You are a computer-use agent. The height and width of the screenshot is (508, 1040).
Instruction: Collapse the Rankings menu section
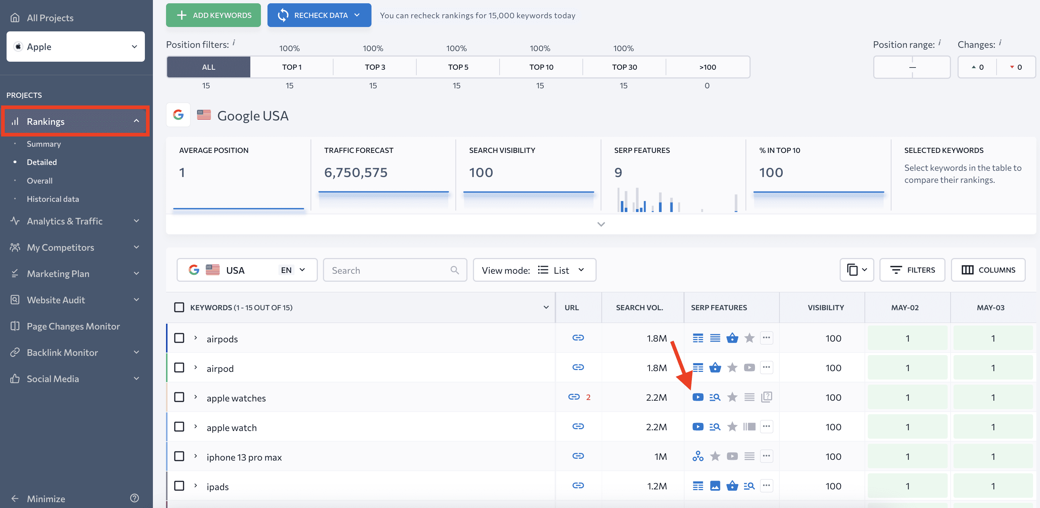[x=136, y=121]
